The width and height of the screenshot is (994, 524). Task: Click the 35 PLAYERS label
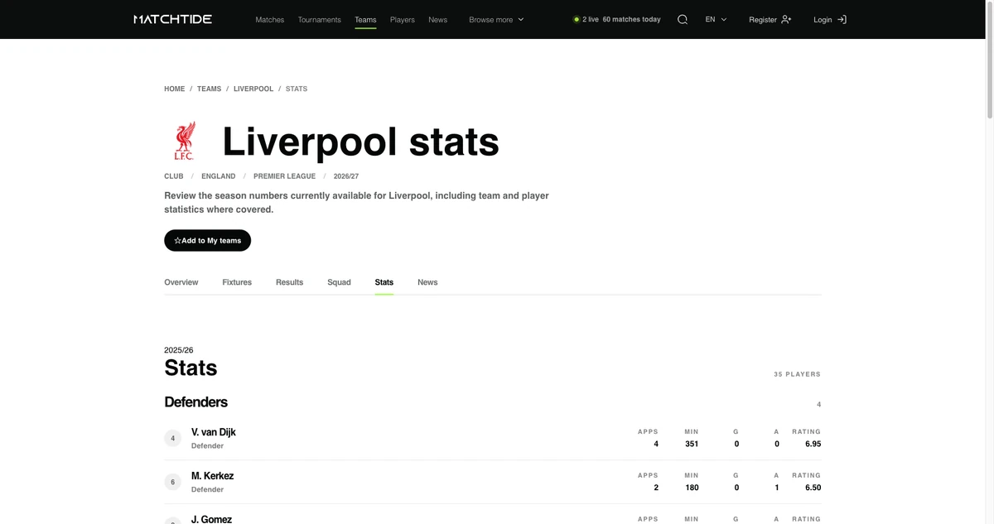click(x=797, y=374)
